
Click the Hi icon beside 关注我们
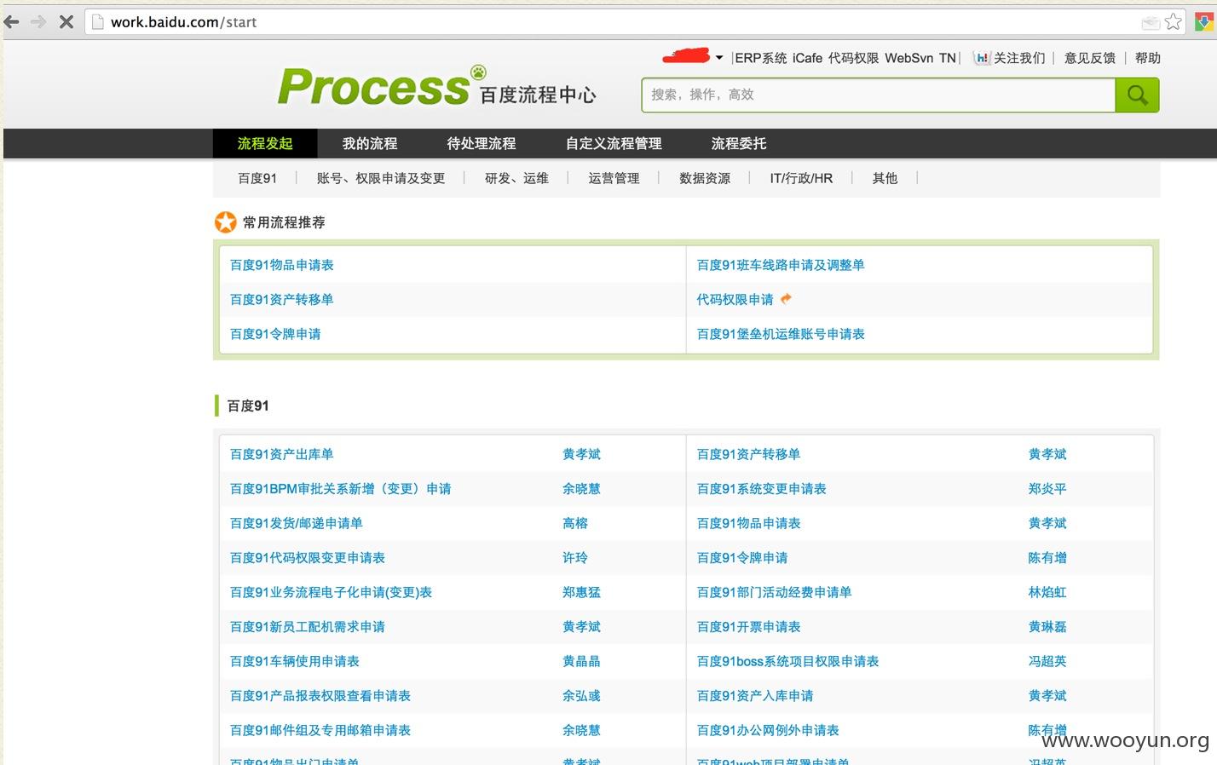(x=982, y=58)
